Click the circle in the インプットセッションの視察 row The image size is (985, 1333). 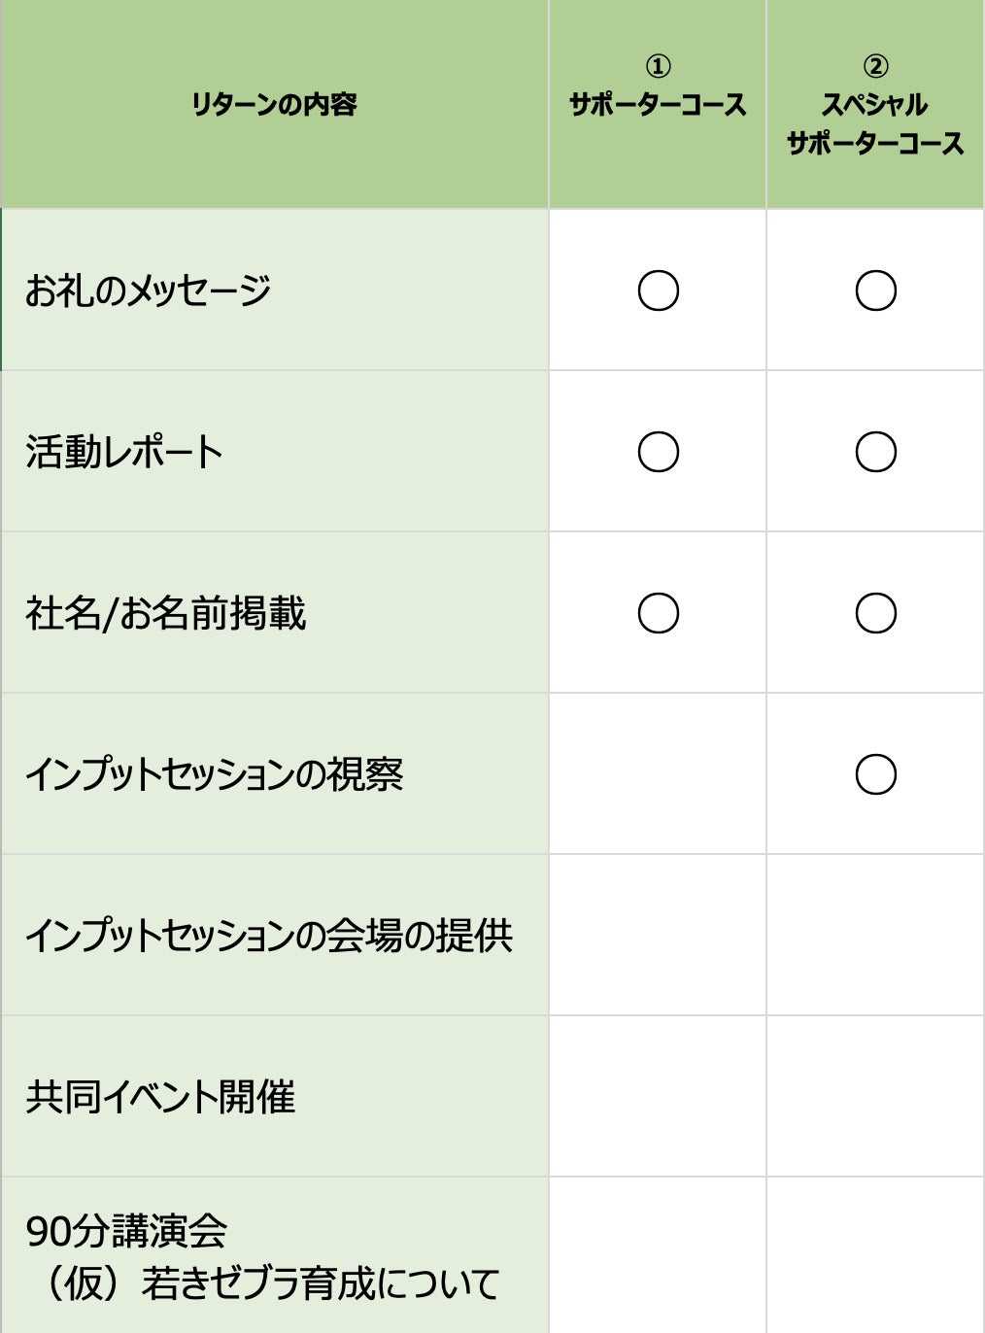[x=875, y=774]
